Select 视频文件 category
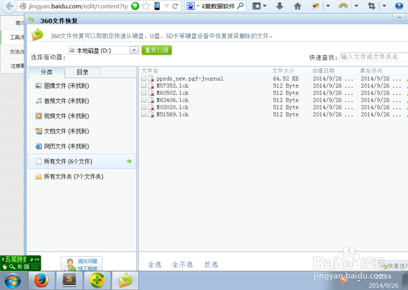The height and width of the screenshot is (290, 408). click(82, 116)
